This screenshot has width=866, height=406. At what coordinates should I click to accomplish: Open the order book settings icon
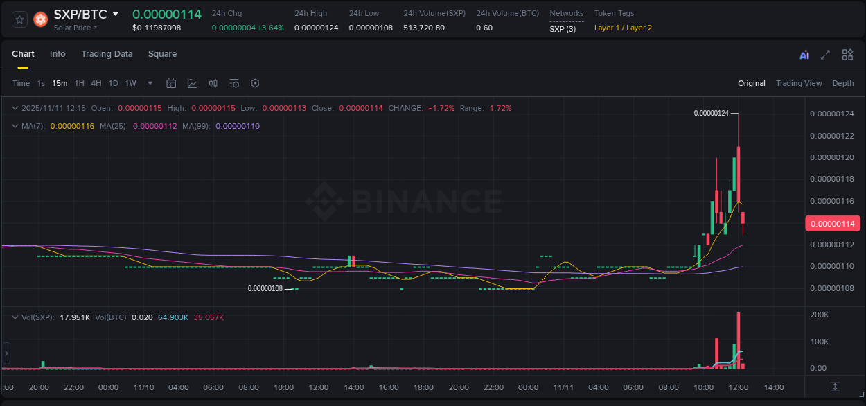(x=233, y=83)
